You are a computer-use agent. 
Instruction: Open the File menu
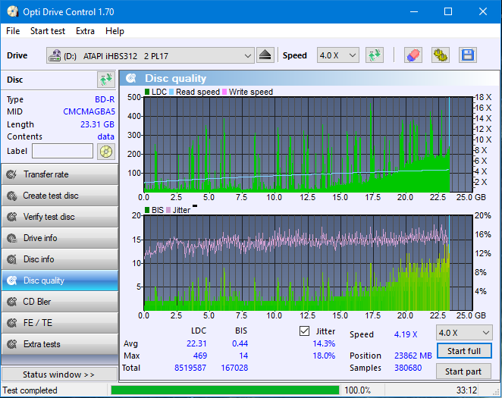coord(13,31)
